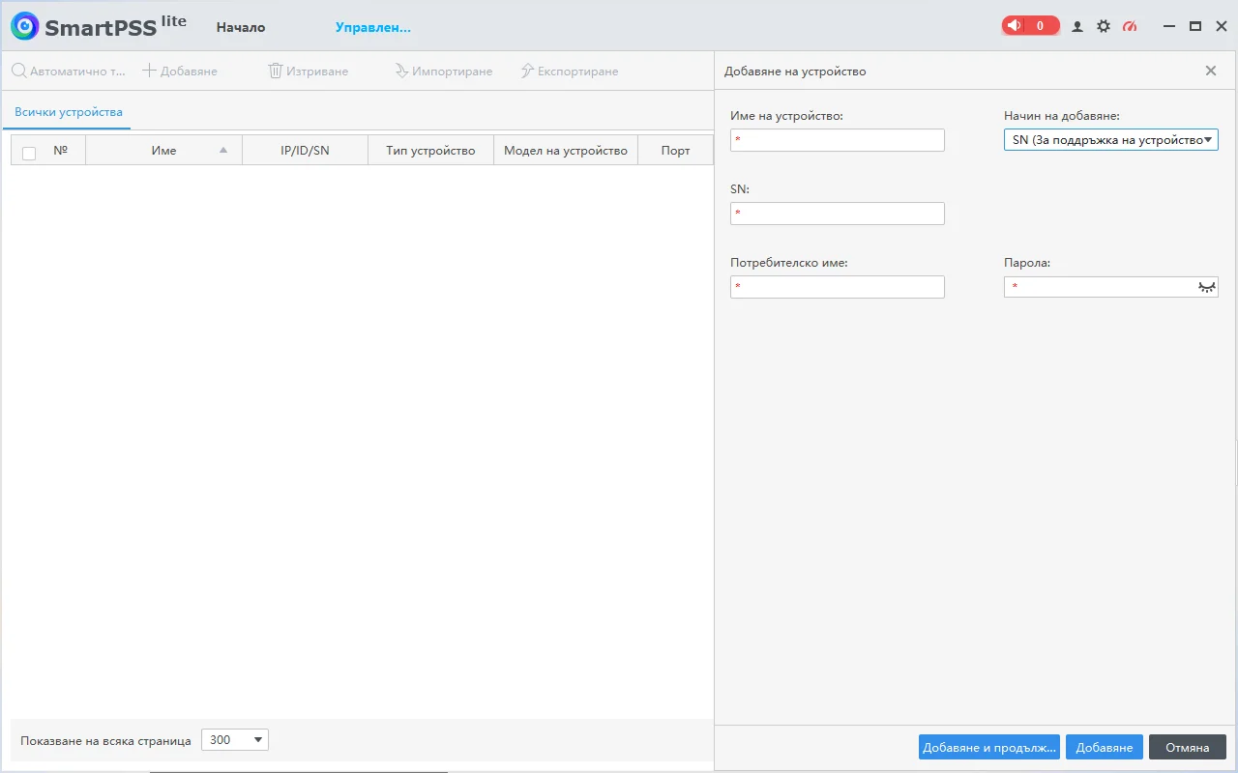Sort devices by Име column

tap(164, 151)
